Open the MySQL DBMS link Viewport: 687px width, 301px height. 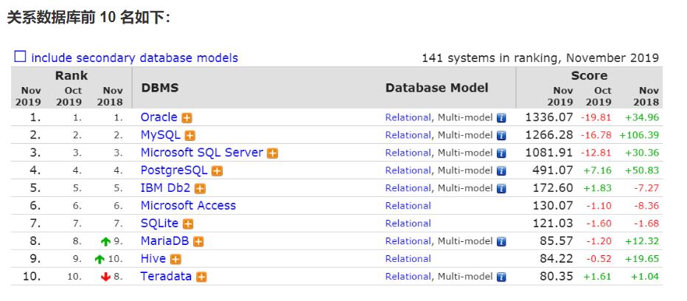[161, 135]
